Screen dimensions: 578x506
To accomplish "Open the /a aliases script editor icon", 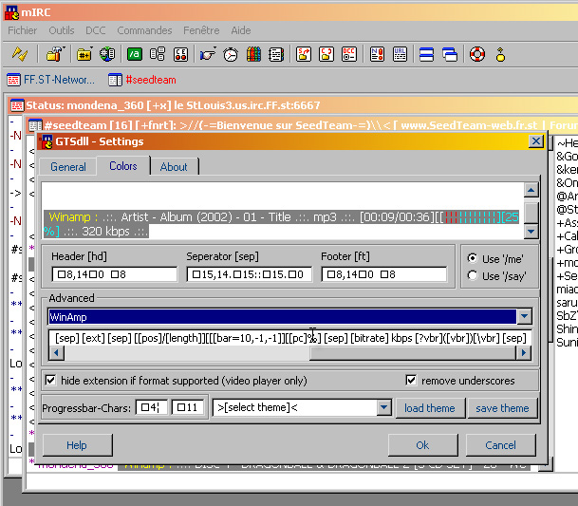I will (135, 54).
